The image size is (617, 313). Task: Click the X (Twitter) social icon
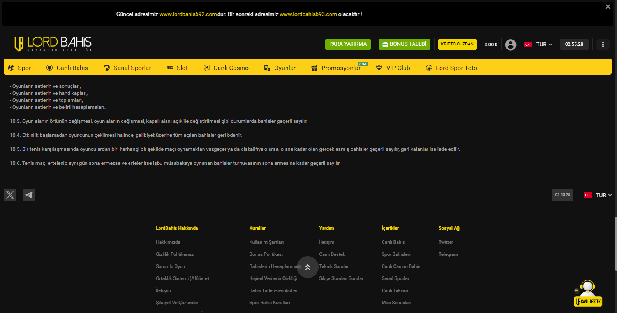pyautogui.click(x=10, y=195)
